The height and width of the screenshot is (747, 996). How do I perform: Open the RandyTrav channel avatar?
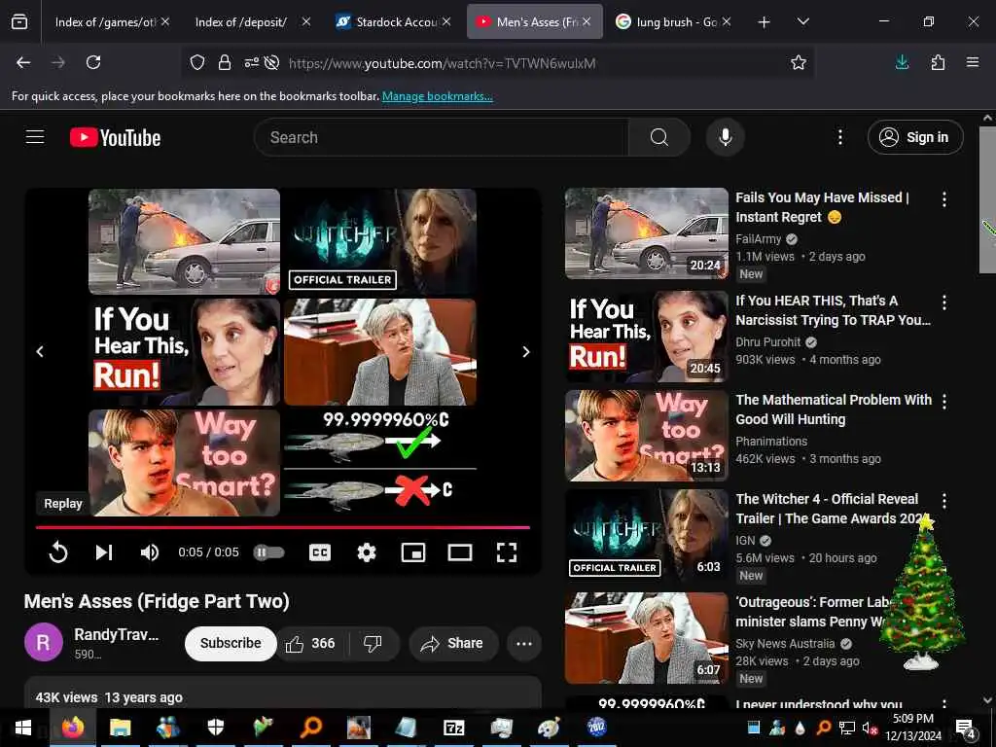pyautogui.click(x=43, y=642)
